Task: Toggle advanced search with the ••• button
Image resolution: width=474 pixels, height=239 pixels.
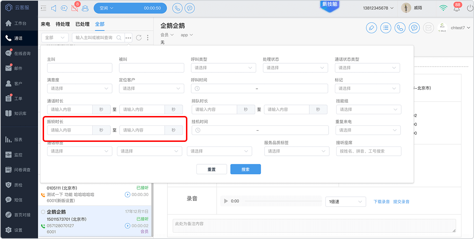Action: (128, 38)
